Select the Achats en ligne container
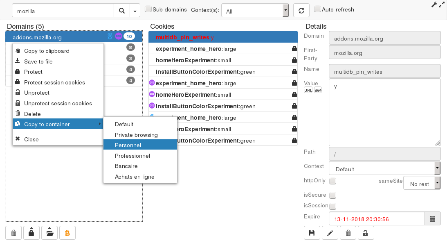 pos(140,177)
